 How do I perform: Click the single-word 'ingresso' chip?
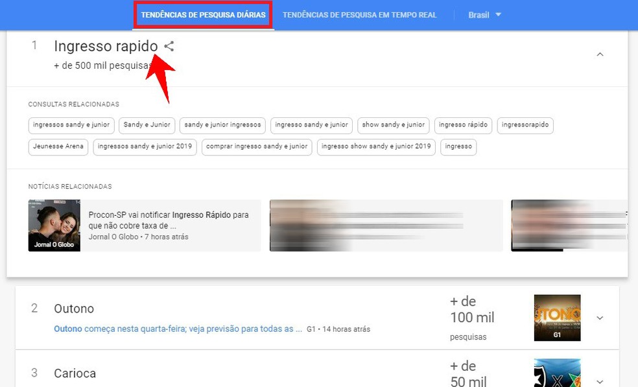(458, 147)
